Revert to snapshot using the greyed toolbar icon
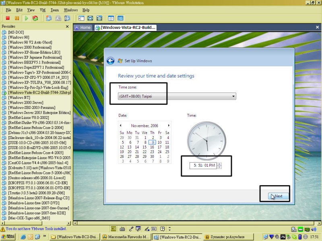The height and width of the screenshot is (241, 322). click(58, 18)
